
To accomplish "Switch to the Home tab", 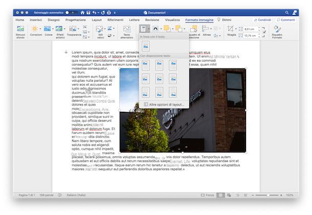I will point(20,20).
